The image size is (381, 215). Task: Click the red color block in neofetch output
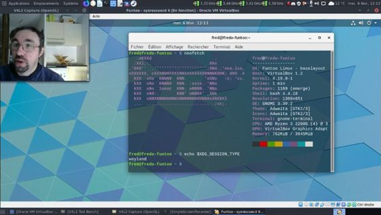[x=264, y=144]
